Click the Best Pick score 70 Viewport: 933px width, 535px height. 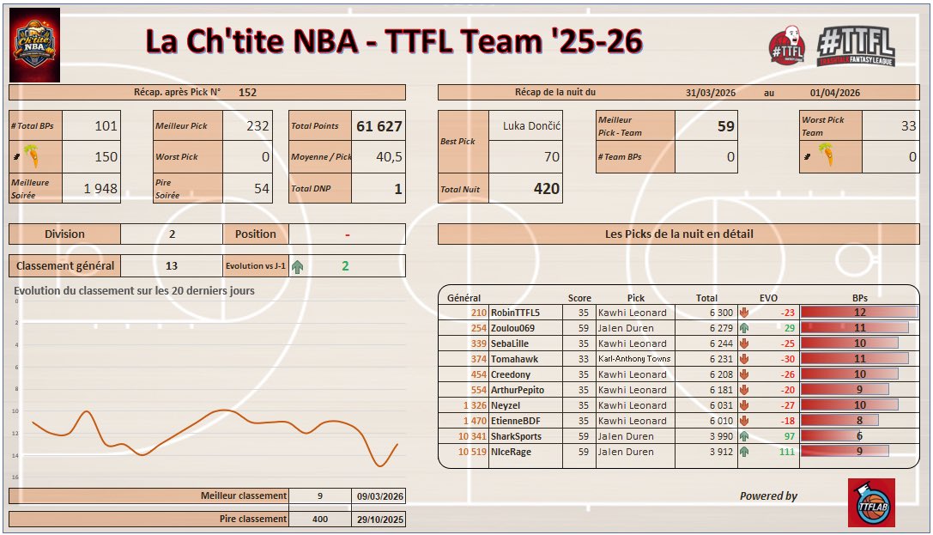(552, 156)
